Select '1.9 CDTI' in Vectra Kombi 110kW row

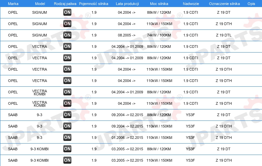click(x=191, y=103)
